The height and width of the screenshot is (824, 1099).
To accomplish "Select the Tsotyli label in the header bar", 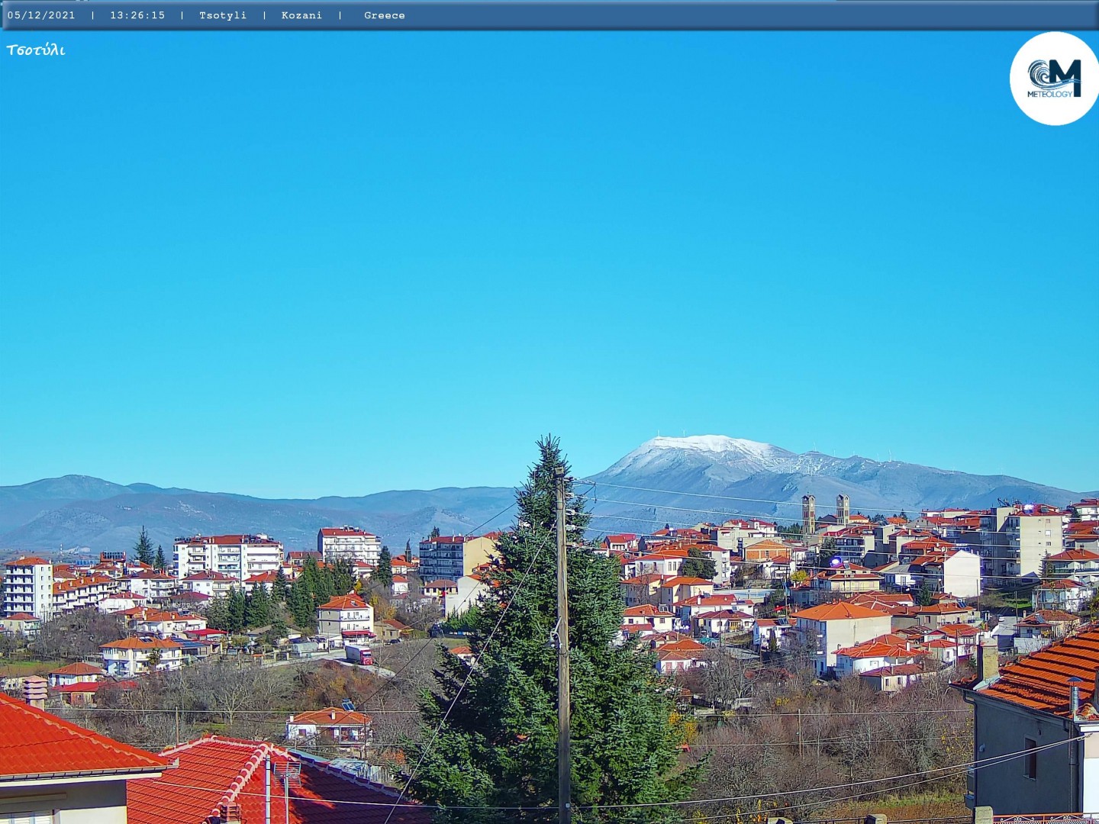I will [x=223, y=15].
